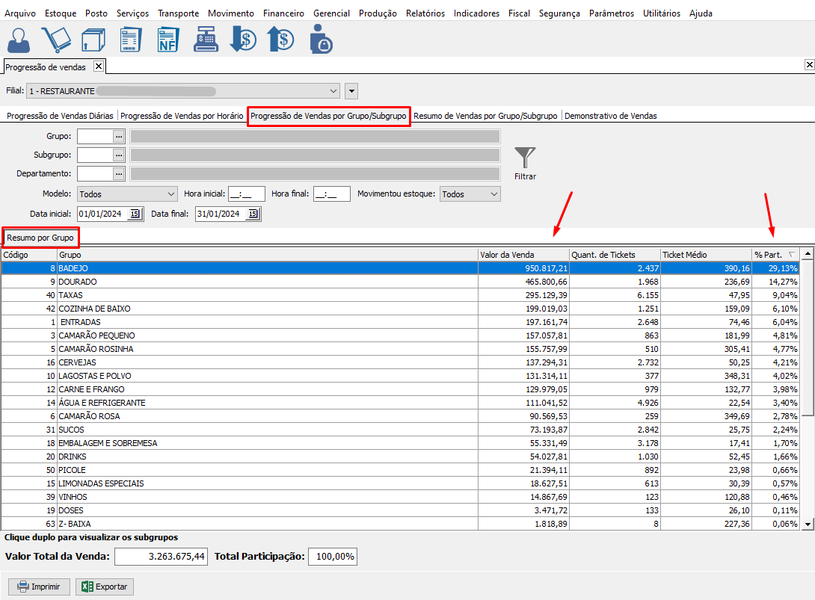Click the Hora inicial input field
Viewport: 815px width, 600px height.
click(247, 194)
